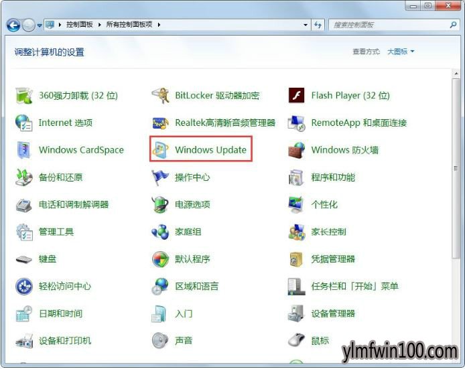Image resolution: width=465 pixels, height=369 pixels.
Task: Click the Forward navigation arrow button
Action: [29, 25]
